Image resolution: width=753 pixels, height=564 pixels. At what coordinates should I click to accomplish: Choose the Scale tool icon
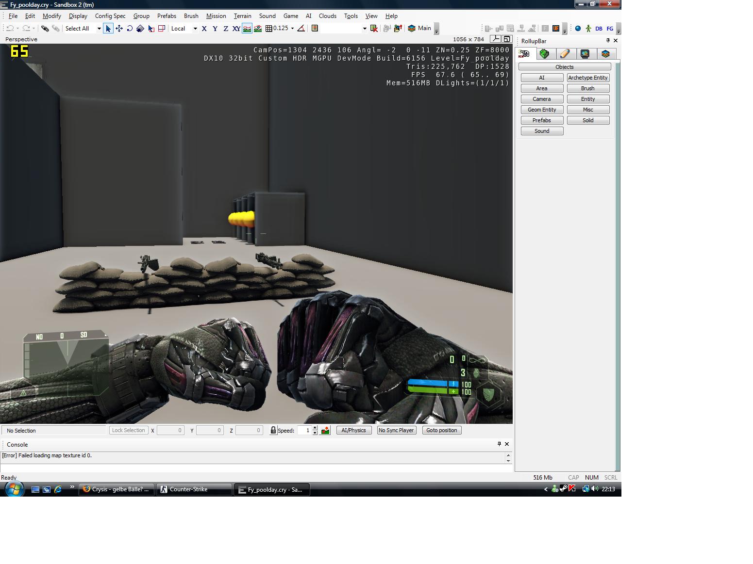coord(140,29)
